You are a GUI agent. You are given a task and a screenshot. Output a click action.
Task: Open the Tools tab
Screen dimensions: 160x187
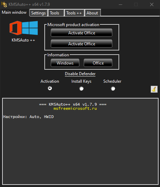pos(56,13)
